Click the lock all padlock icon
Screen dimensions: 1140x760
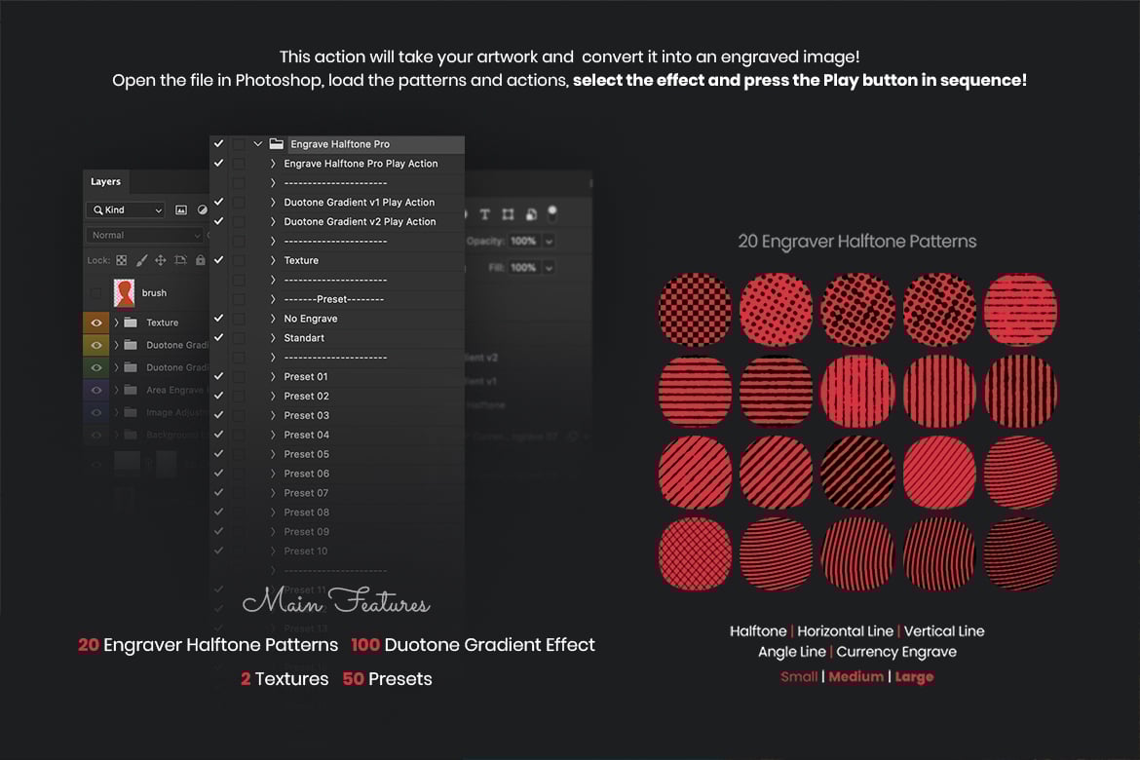tap(200, 260)
